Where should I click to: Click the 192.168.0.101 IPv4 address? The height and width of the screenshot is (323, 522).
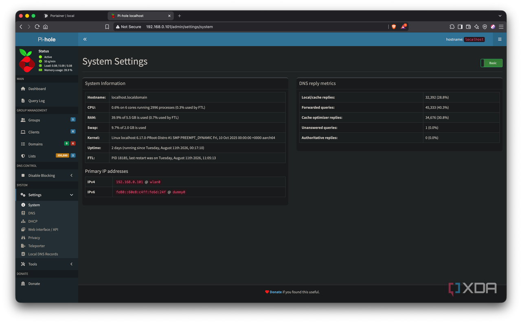[129, 182]
